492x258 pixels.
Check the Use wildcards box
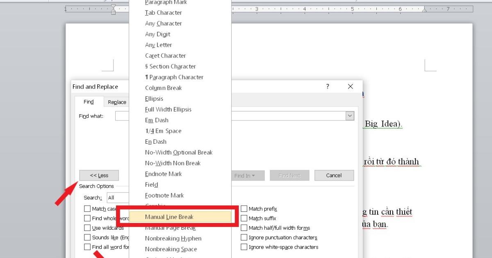point(87,228)
